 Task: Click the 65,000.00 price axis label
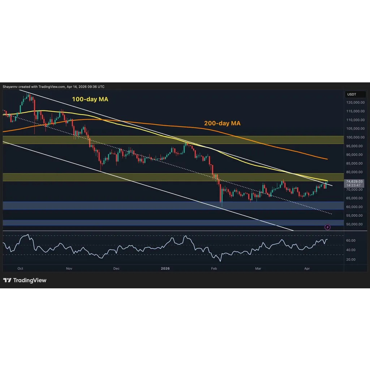click(354, 198)
